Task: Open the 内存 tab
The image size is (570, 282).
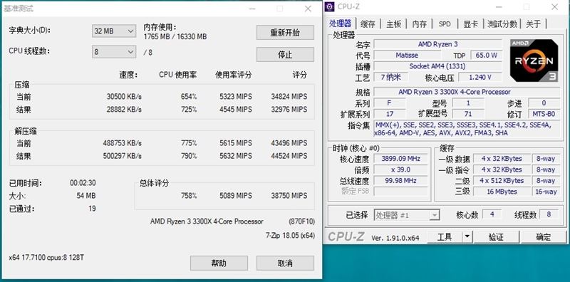Action: point(419,24)
